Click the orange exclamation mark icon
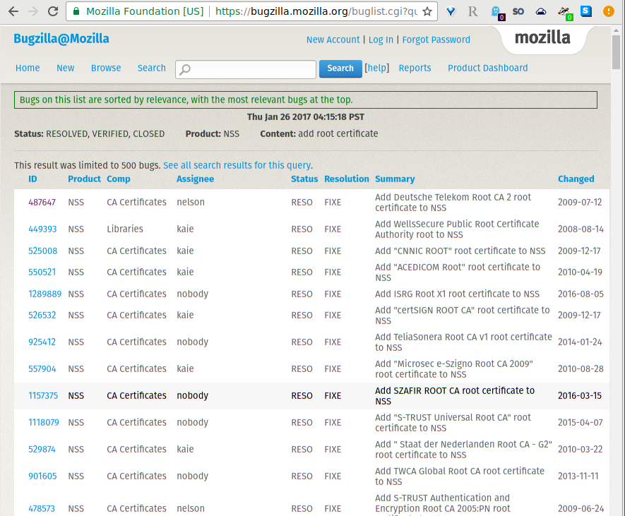This screenshot has width=625, height=516. coord(608,11)
